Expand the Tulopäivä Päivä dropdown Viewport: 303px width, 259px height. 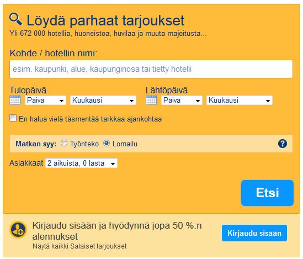click(x=45, y=100)
